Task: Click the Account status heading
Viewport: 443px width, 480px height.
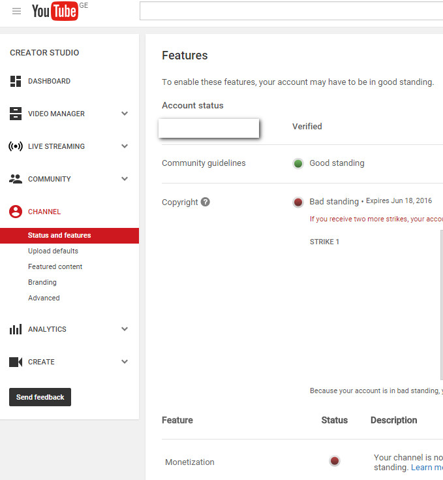Action: coord(192,106)
